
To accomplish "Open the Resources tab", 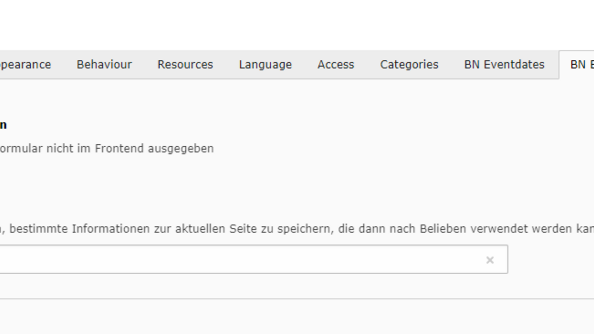I will pos(185,65).
